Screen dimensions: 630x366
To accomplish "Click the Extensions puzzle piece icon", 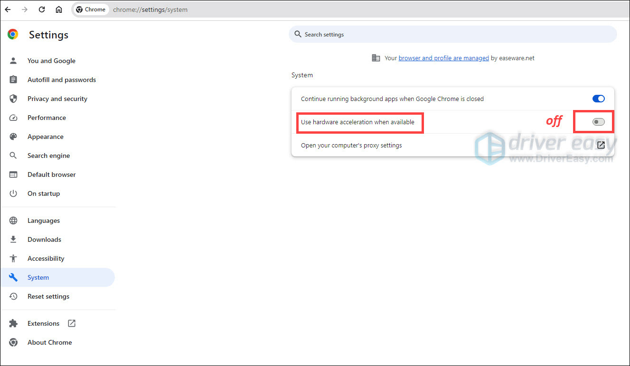I will tap(14, 323).
